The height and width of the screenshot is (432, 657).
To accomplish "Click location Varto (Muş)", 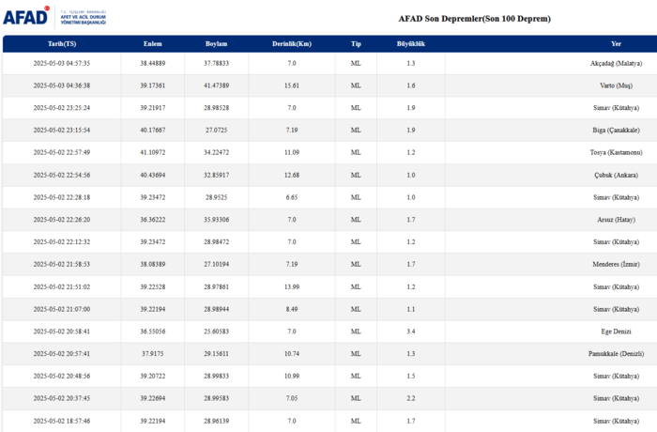I will tap(616, 85).
